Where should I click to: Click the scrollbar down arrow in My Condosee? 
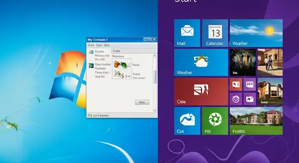tap(155, 110)
